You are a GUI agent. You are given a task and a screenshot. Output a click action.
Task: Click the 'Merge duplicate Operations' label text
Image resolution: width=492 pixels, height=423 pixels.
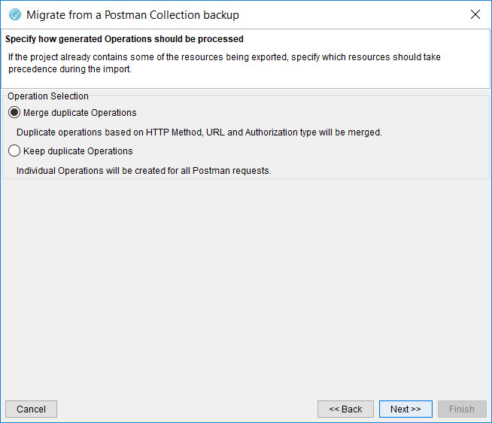tap(80, 113)
